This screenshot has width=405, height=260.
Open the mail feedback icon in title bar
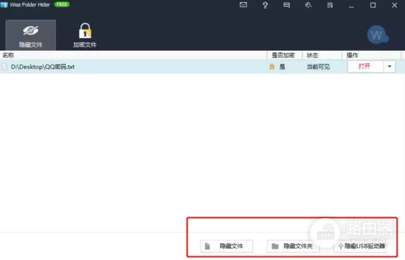click(243, 5)
